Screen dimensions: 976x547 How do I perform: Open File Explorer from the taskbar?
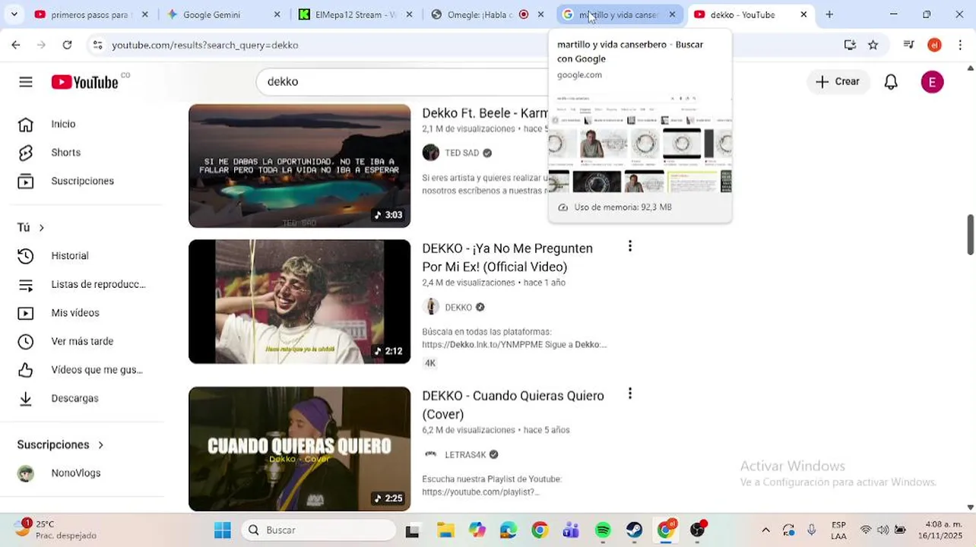pyautogui.click(x=445, y=530)
